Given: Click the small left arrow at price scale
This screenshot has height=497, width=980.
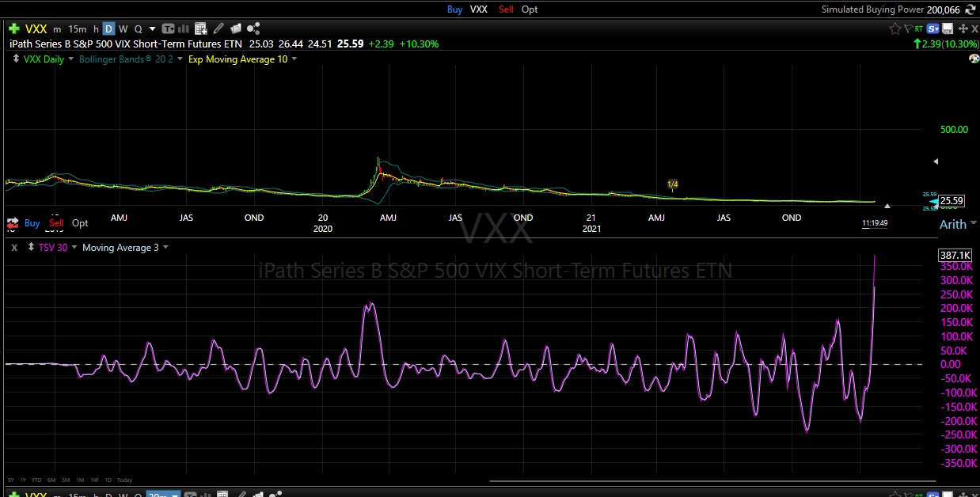Looking at the screenshot, I should [937, 161].
